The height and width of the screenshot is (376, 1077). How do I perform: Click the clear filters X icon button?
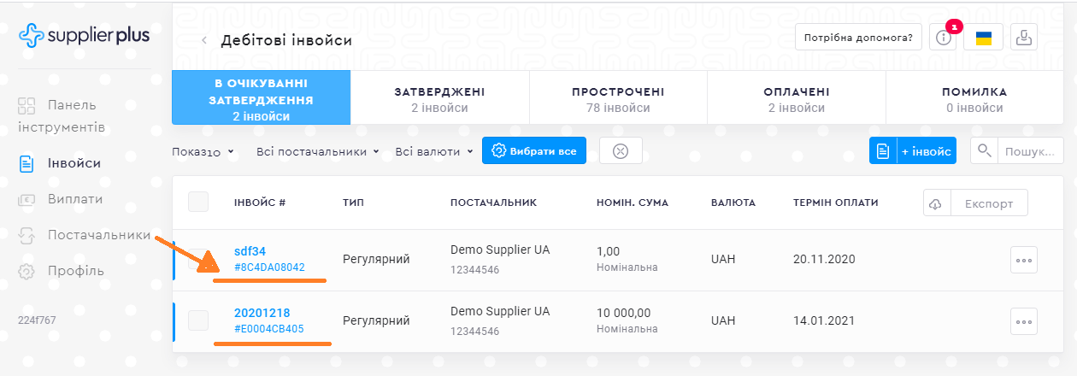point(621,151)
